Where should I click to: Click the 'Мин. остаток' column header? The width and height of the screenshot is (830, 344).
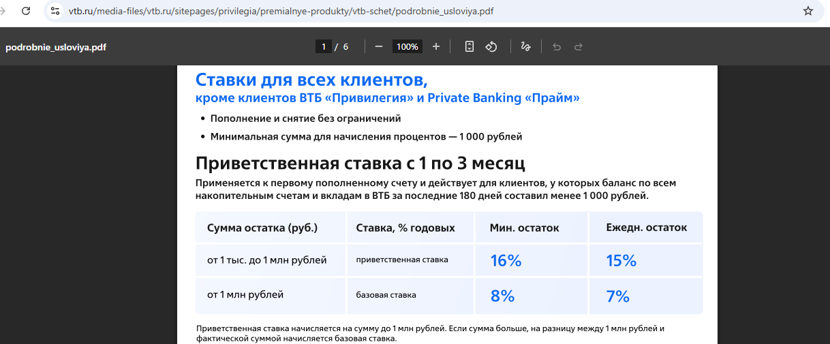[x=524, y=228]
